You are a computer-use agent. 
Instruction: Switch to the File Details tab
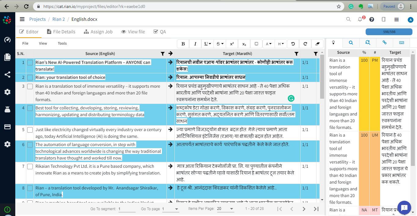(x=61, y=32)
